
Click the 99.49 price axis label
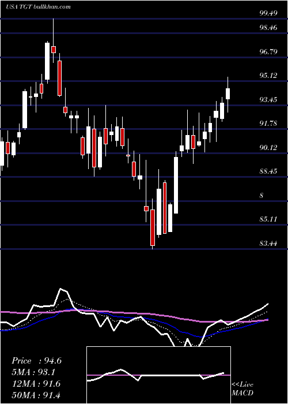(268, 13)
